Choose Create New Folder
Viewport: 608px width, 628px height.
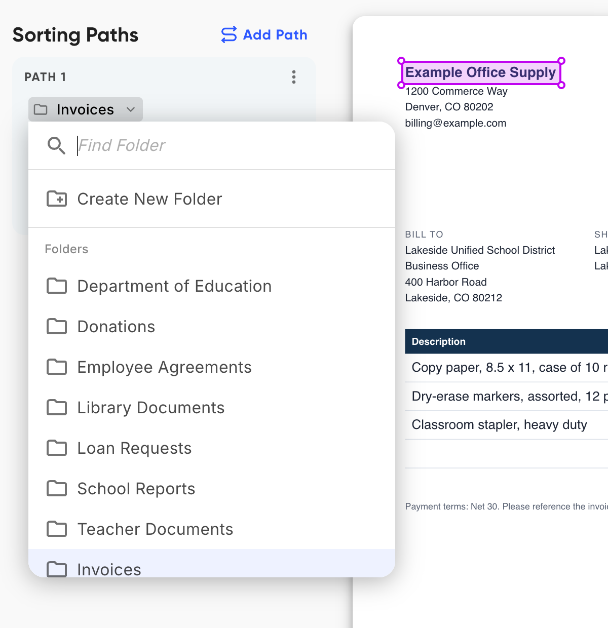(x=212, y=199)
